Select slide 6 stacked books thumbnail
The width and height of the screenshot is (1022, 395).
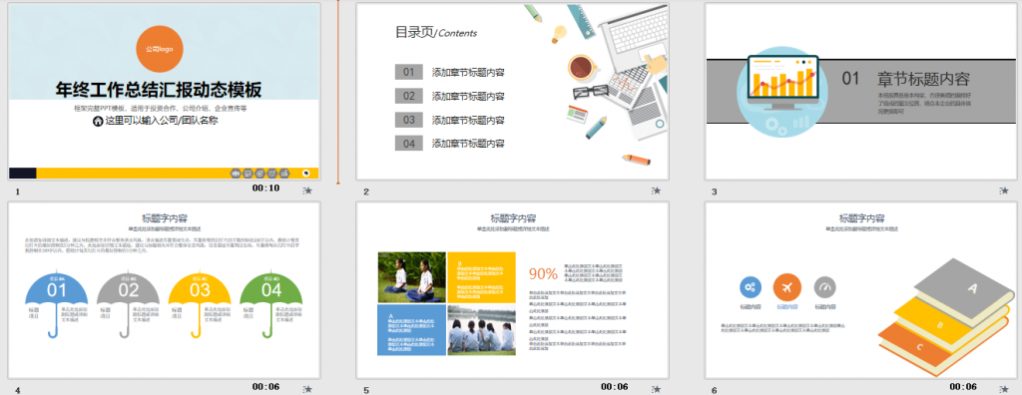[861, 290]
